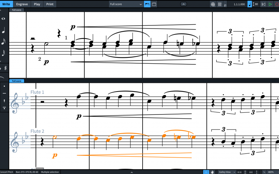Start playback with green play button
The width and height of the screenshot is (279, 174).
coord(270,4)
